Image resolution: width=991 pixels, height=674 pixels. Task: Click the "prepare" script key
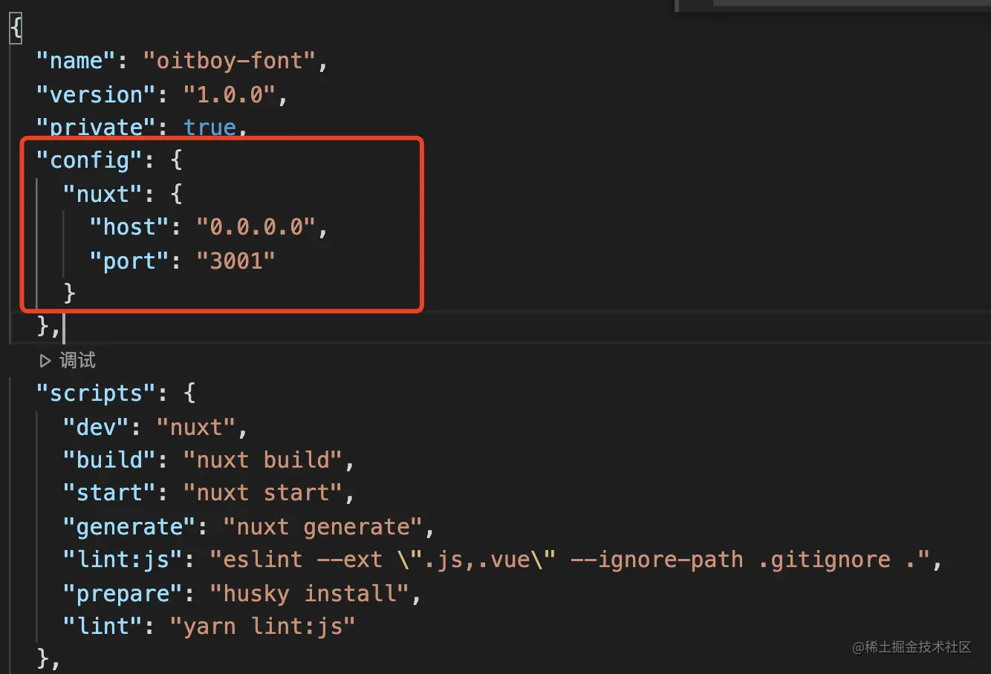pyautogui.click(x=123, y=593)
